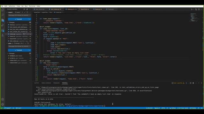Collapse the Changes group under gate
Image resolution: width=204 pixels, height=114 pixels.
pos(8,54)
